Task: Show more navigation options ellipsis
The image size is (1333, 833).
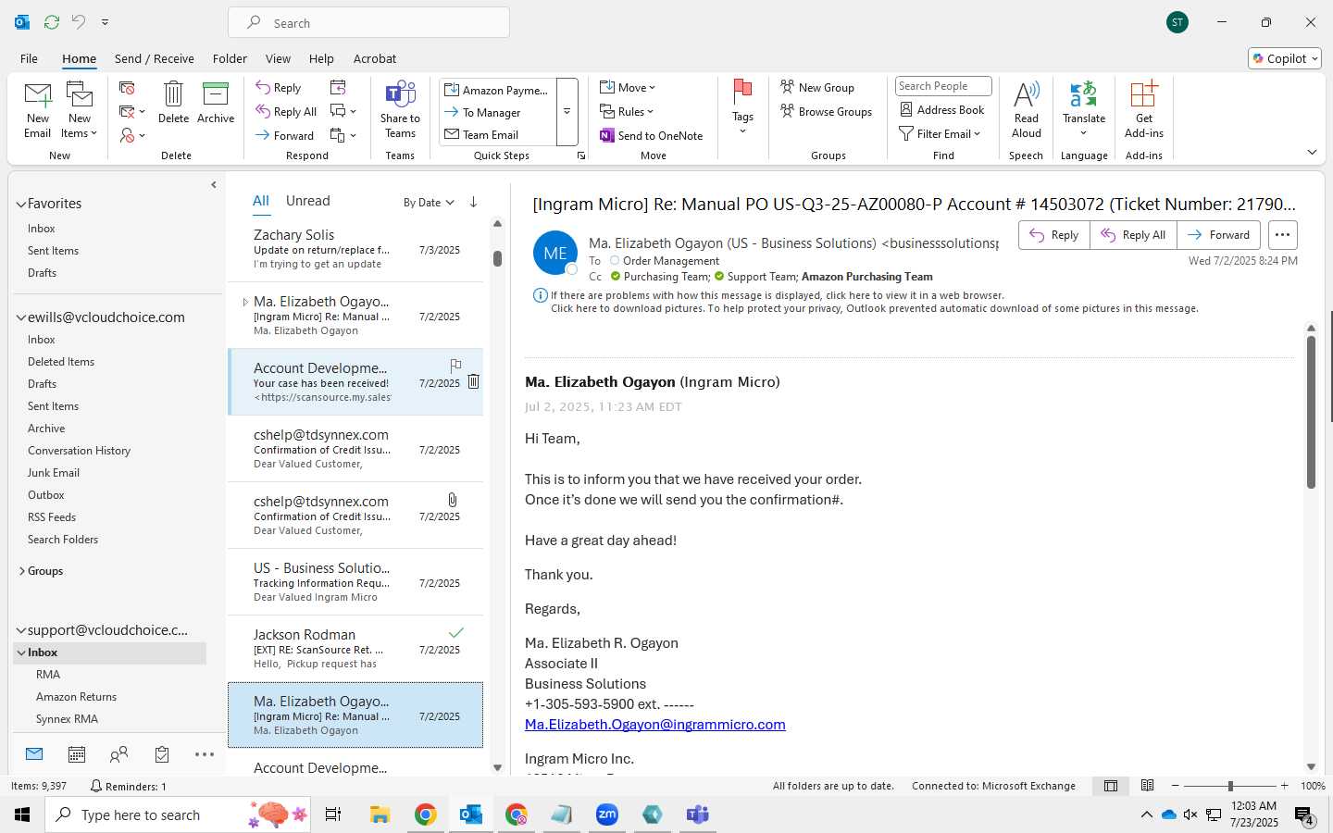Action: point(205,754)
